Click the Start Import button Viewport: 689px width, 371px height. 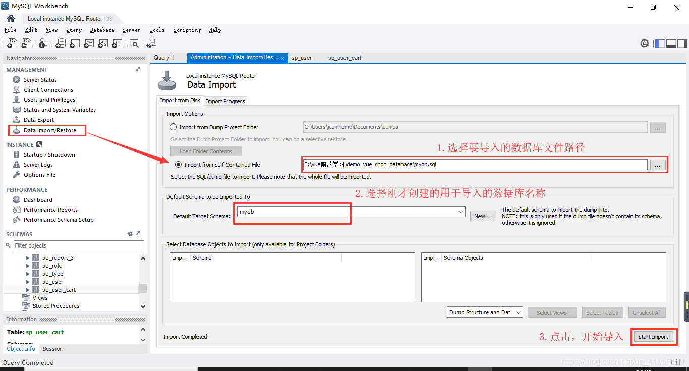point(653,337)
